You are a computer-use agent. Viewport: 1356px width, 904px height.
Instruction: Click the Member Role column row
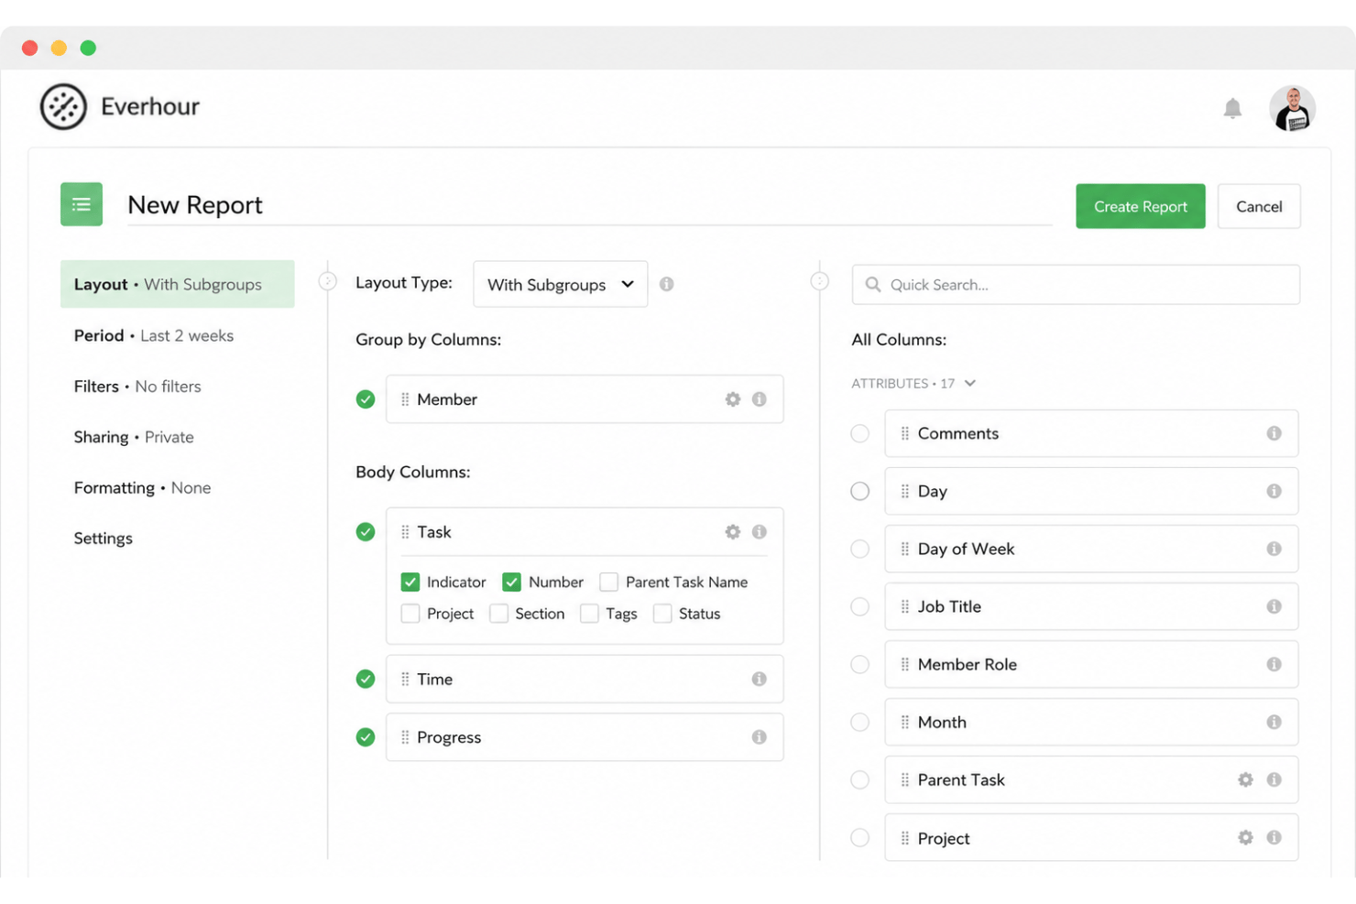(x=1091, y=664)
